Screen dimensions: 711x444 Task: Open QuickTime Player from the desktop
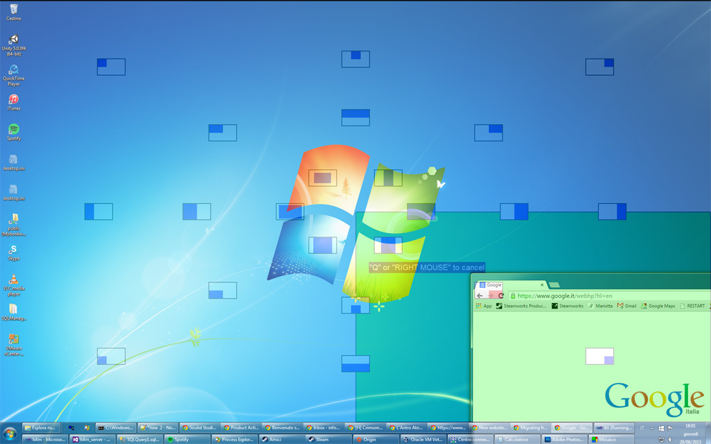click(x=14, y=73)
